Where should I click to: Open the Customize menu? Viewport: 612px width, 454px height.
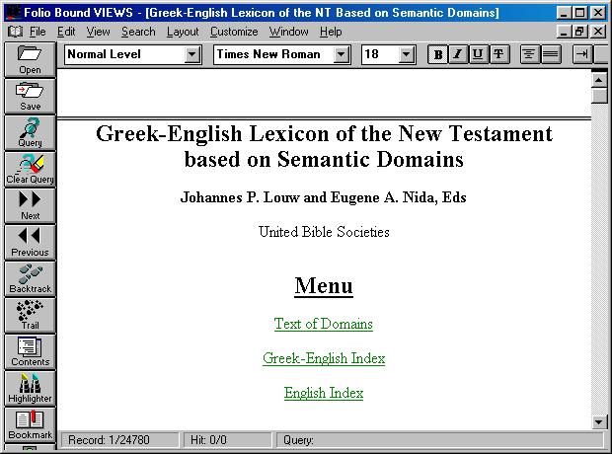(234, 32)
